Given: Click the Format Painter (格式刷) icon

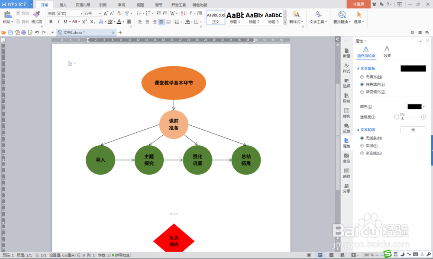Looking at the screenshot, I should 36,15.
